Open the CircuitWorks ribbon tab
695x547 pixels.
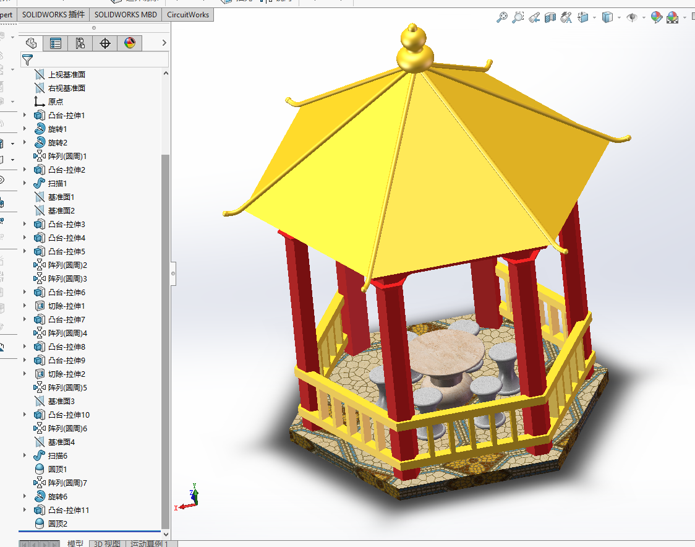click(188, 15)
